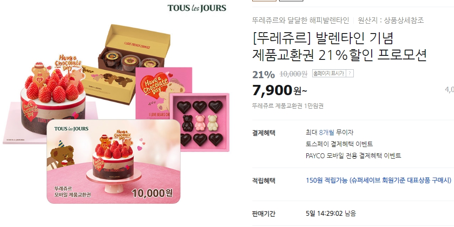Click the 150원 적립가능 reward link
The image size is (454, 227).
(x=378, y=181)
